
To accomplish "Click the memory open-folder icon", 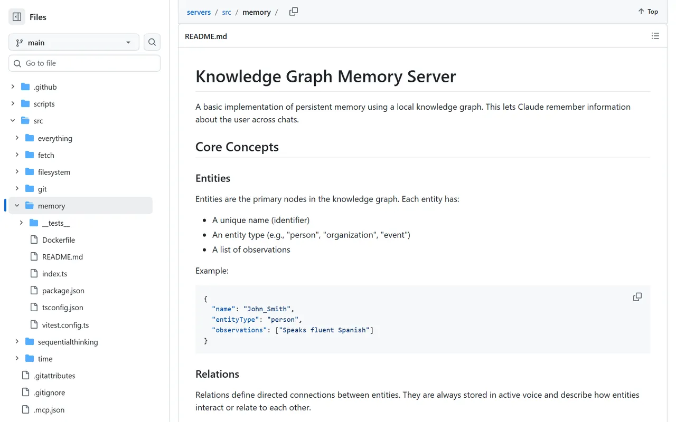I will pos(30,205).
